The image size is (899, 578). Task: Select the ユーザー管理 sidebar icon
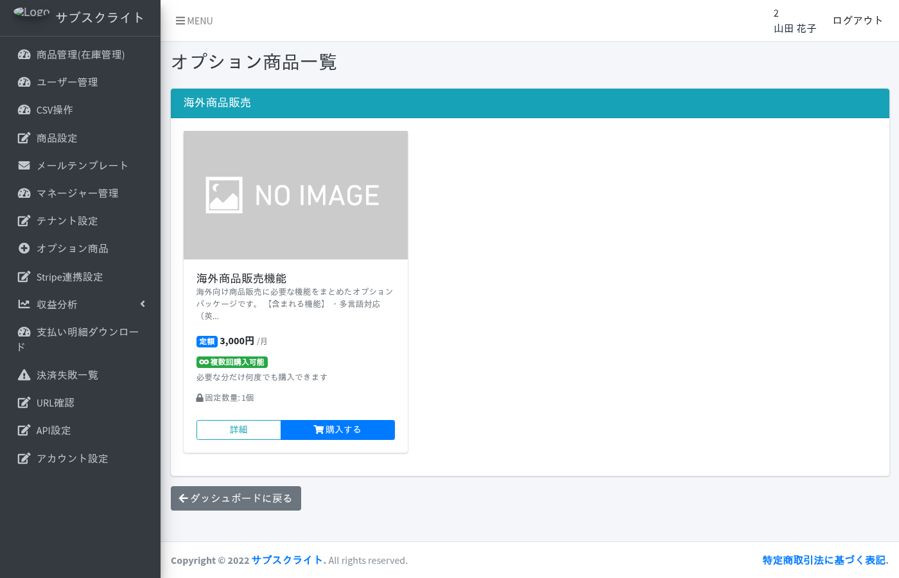point(24,82)
